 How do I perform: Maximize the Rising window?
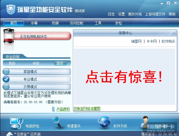[168, 3]
